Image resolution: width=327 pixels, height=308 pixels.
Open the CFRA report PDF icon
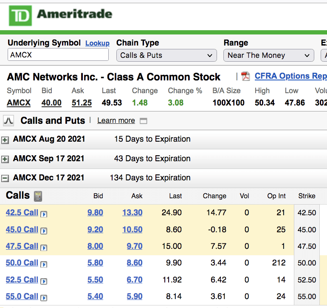click(x=245, y=77)
